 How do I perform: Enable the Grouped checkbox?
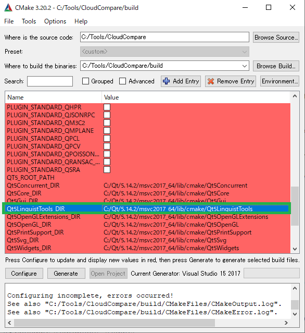[85, 81]
